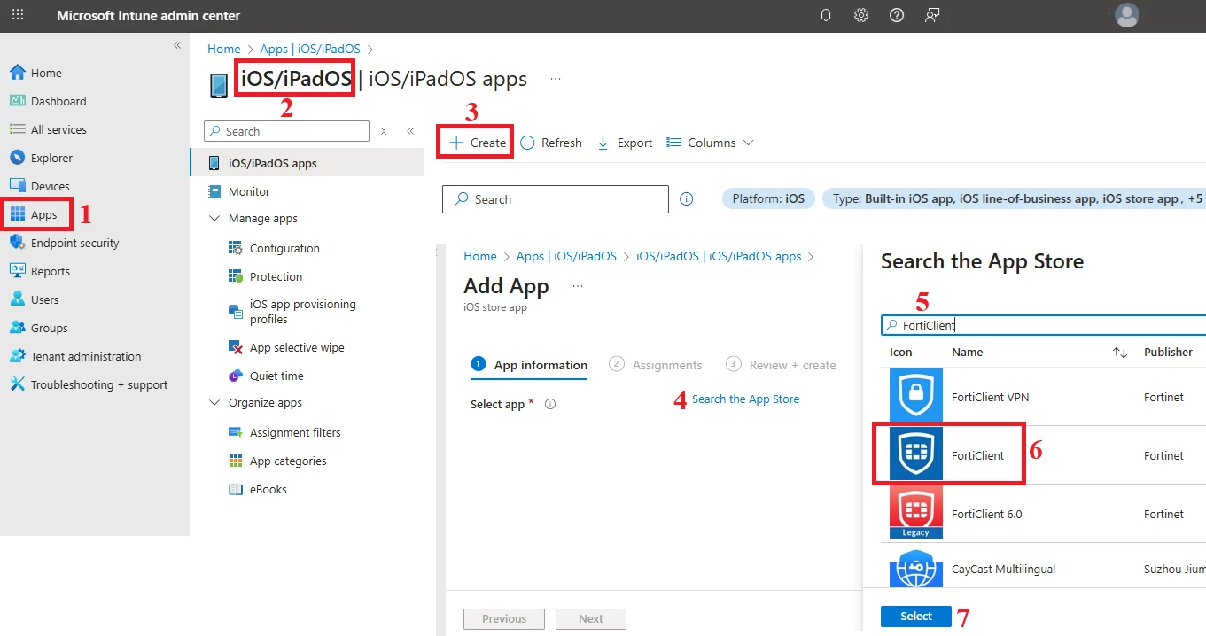This screenshot has width=1206, height=636.
Task: Open App categories
Action: click(288, 461)
